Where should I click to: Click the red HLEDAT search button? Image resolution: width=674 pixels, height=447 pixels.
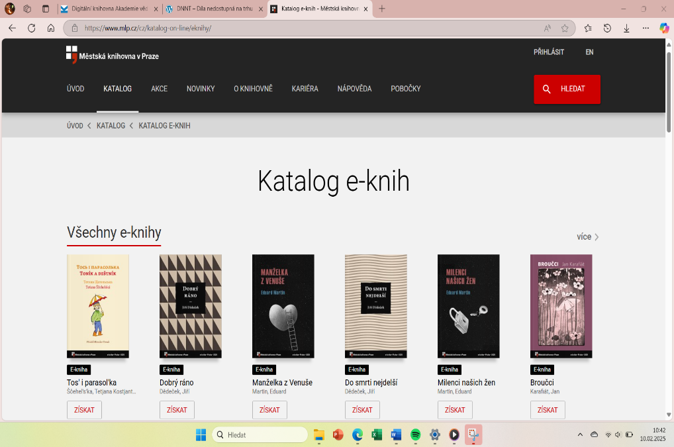click(x=567, y=89)
